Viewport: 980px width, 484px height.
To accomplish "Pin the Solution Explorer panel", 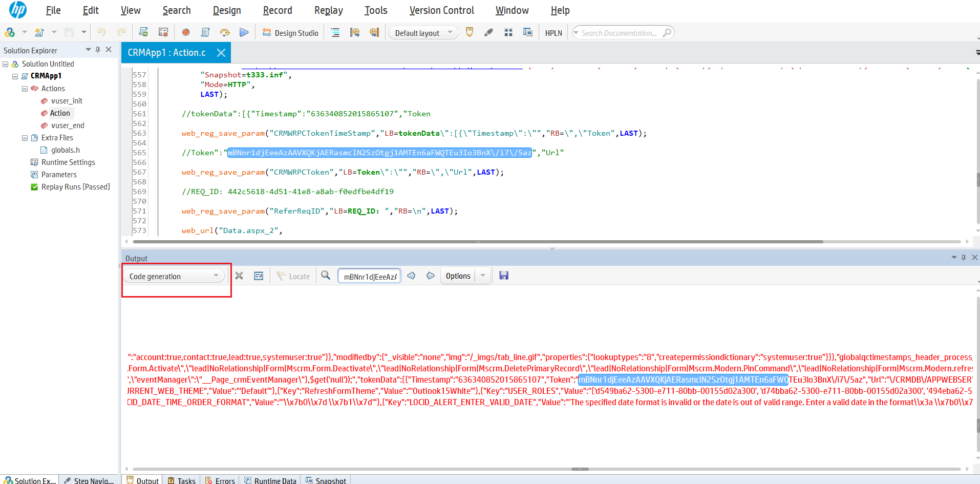I will pyautogui.click(x=98, y=50).
